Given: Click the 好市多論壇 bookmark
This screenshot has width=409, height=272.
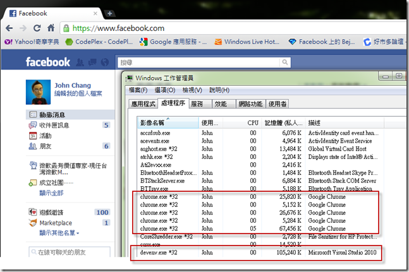Looking at the screenshot, I should [384, 42].
